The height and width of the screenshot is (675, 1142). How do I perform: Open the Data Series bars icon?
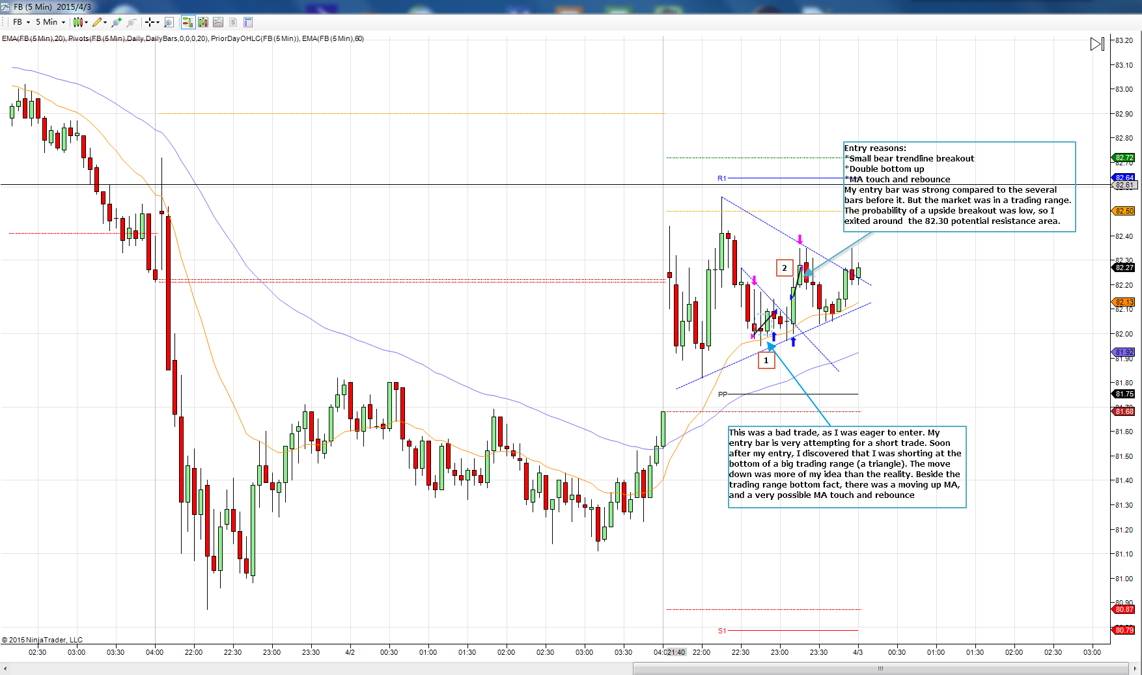pyautogui.click(x=203, y=22)
